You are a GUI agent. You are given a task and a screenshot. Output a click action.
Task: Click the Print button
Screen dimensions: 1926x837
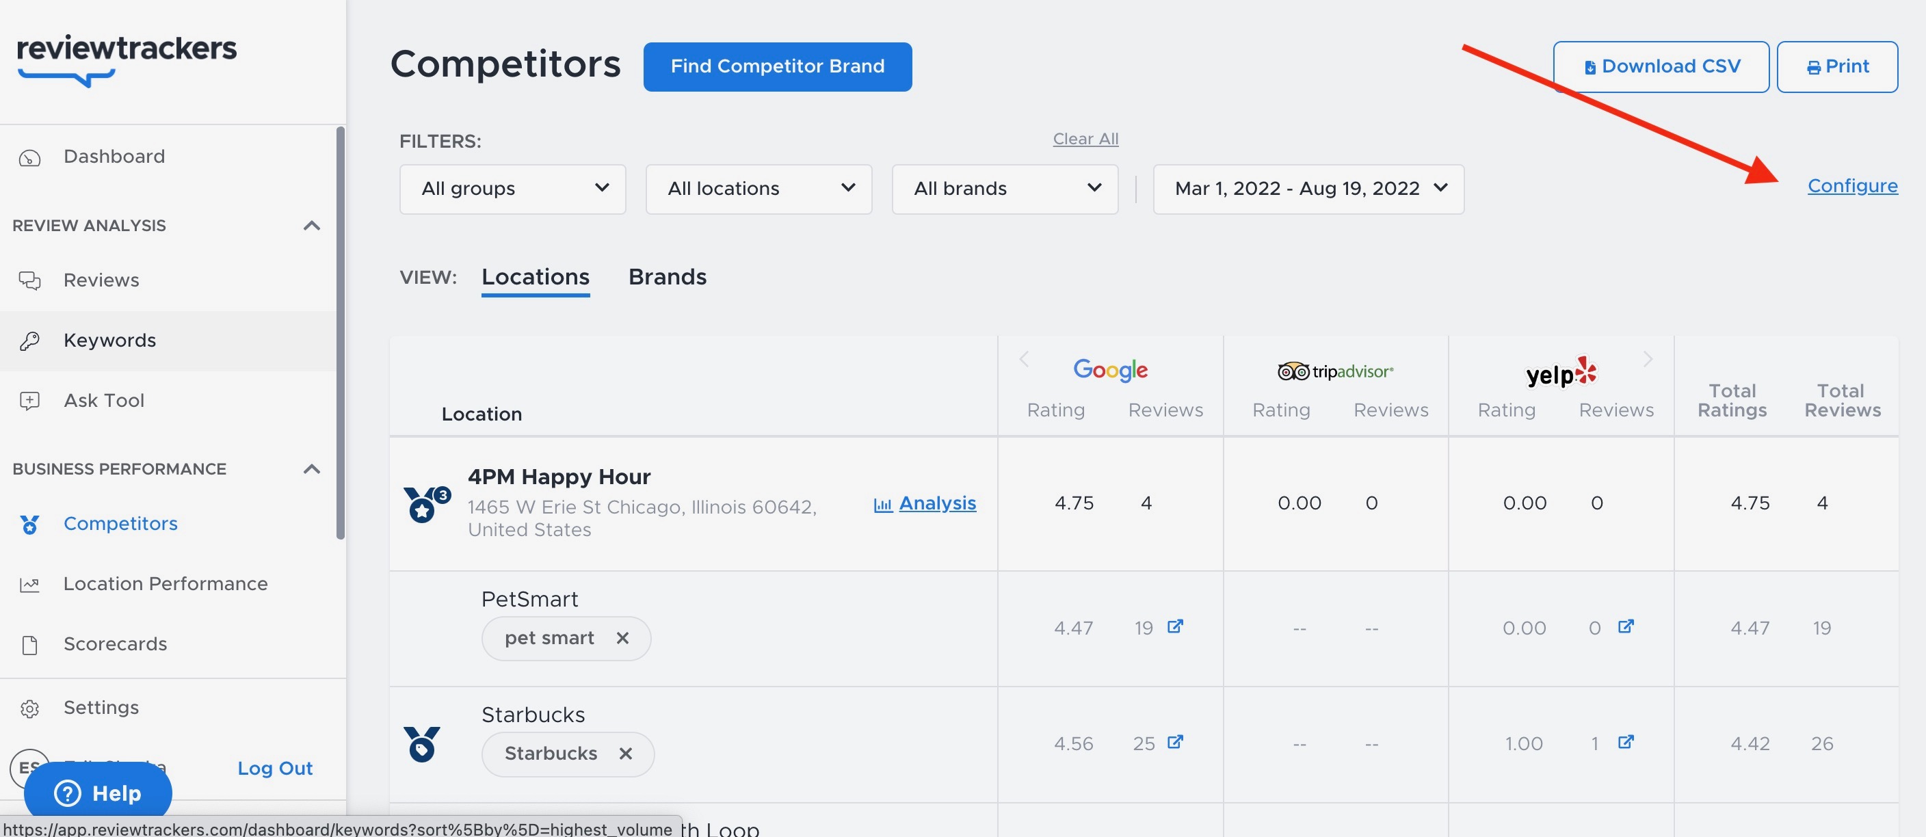click(1837, 66)
